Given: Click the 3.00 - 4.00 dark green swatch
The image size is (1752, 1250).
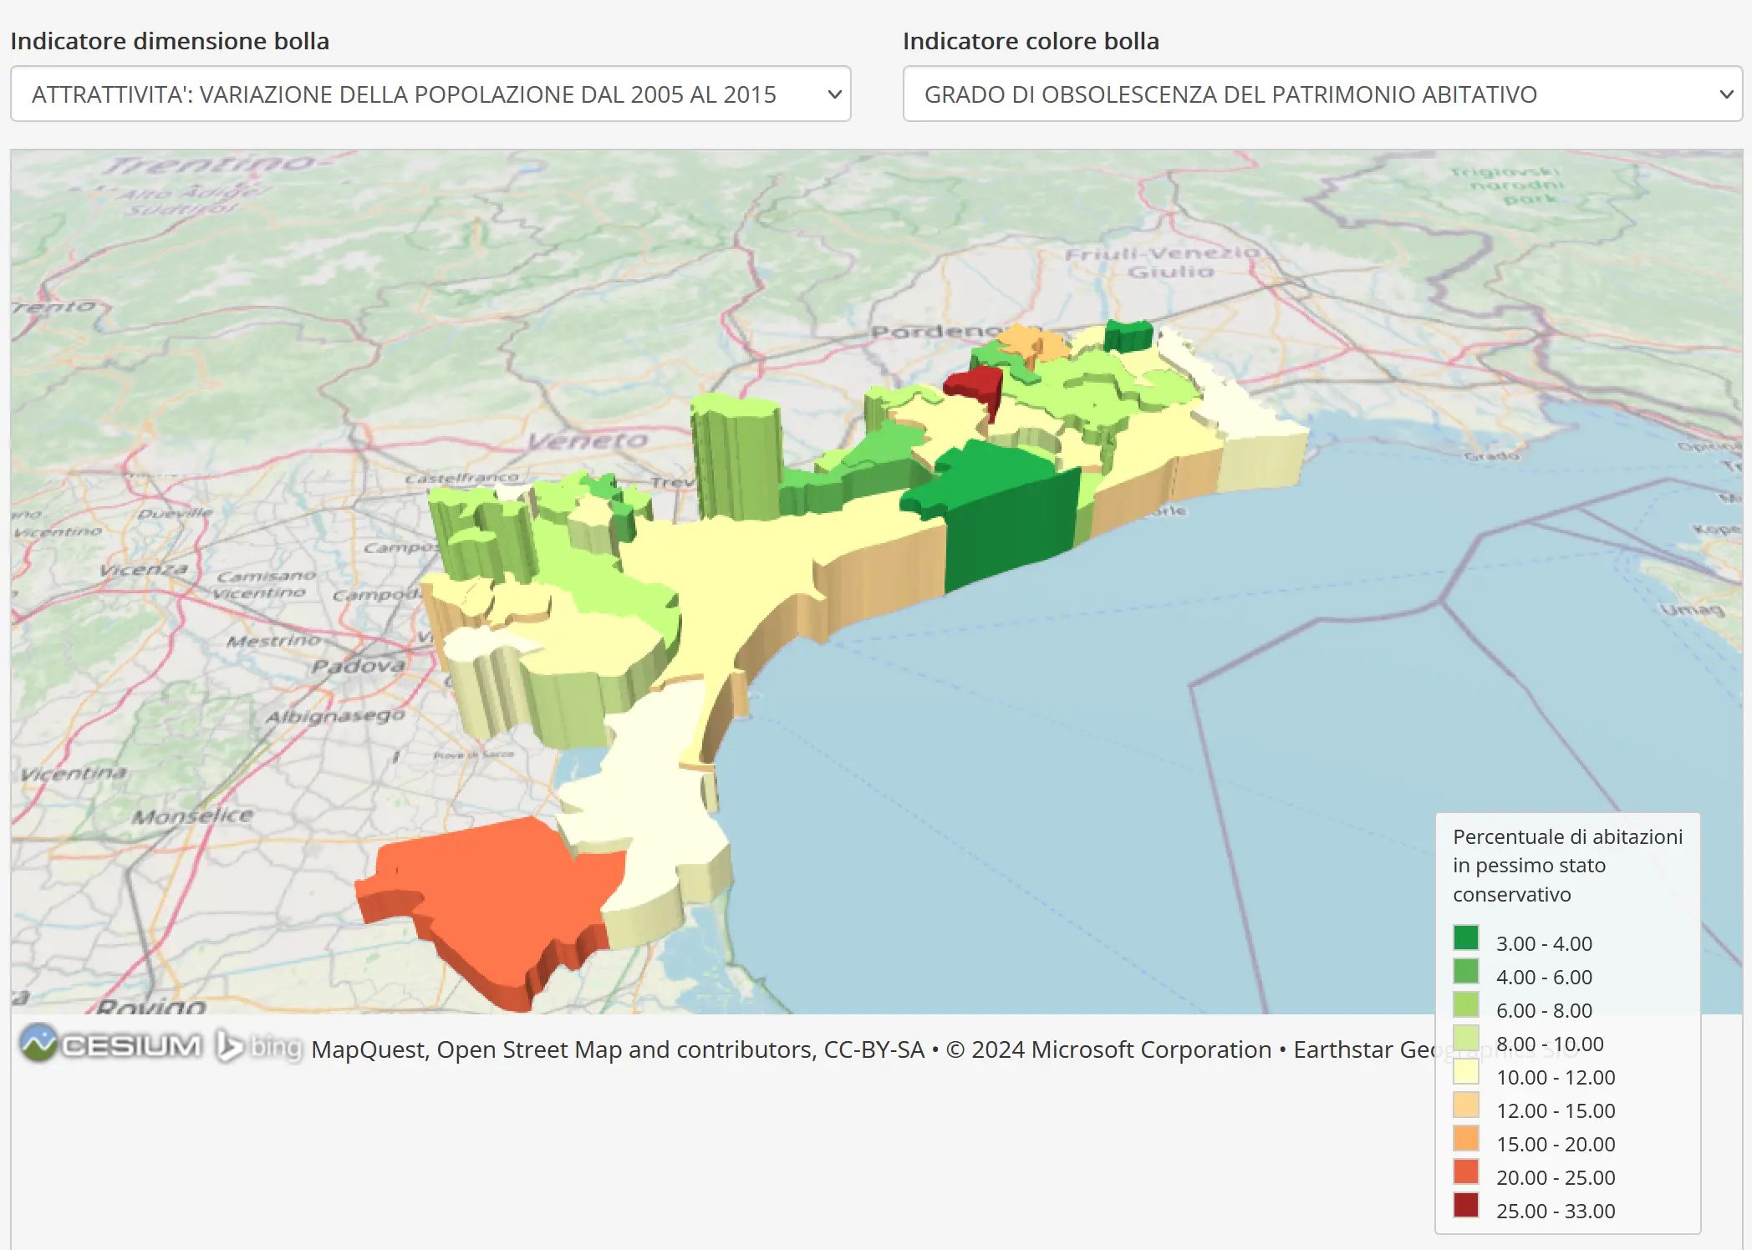Looking at the screenshot, I should (1466, 938).
